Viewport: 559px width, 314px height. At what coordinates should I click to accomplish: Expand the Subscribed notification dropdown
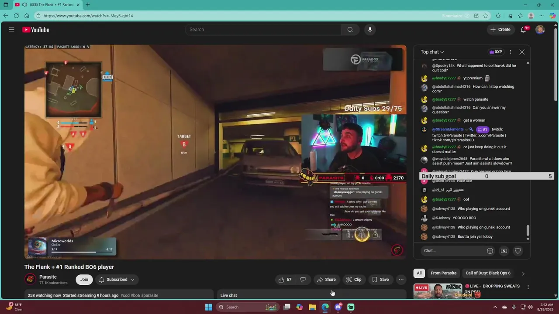click(117, 280)
